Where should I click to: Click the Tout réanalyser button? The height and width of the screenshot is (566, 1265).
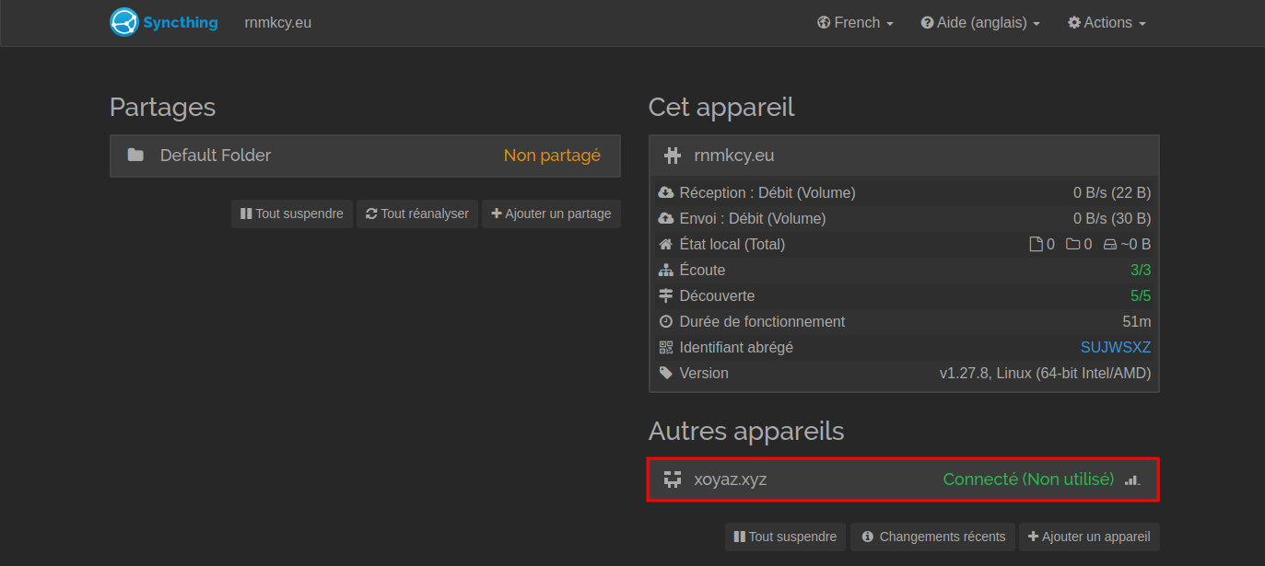(417, 214)
